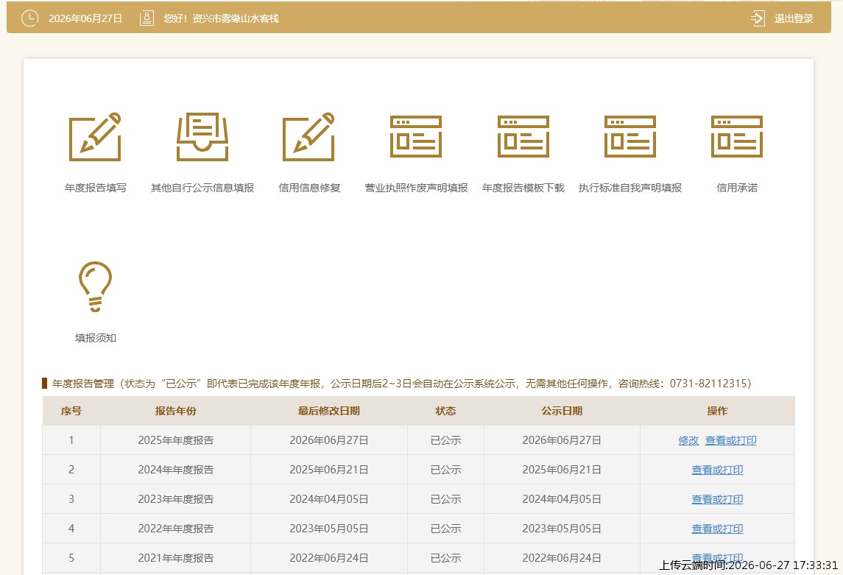Click 查看或打印 for the 2023 report

pyautogui.click(x=717, y=499)
